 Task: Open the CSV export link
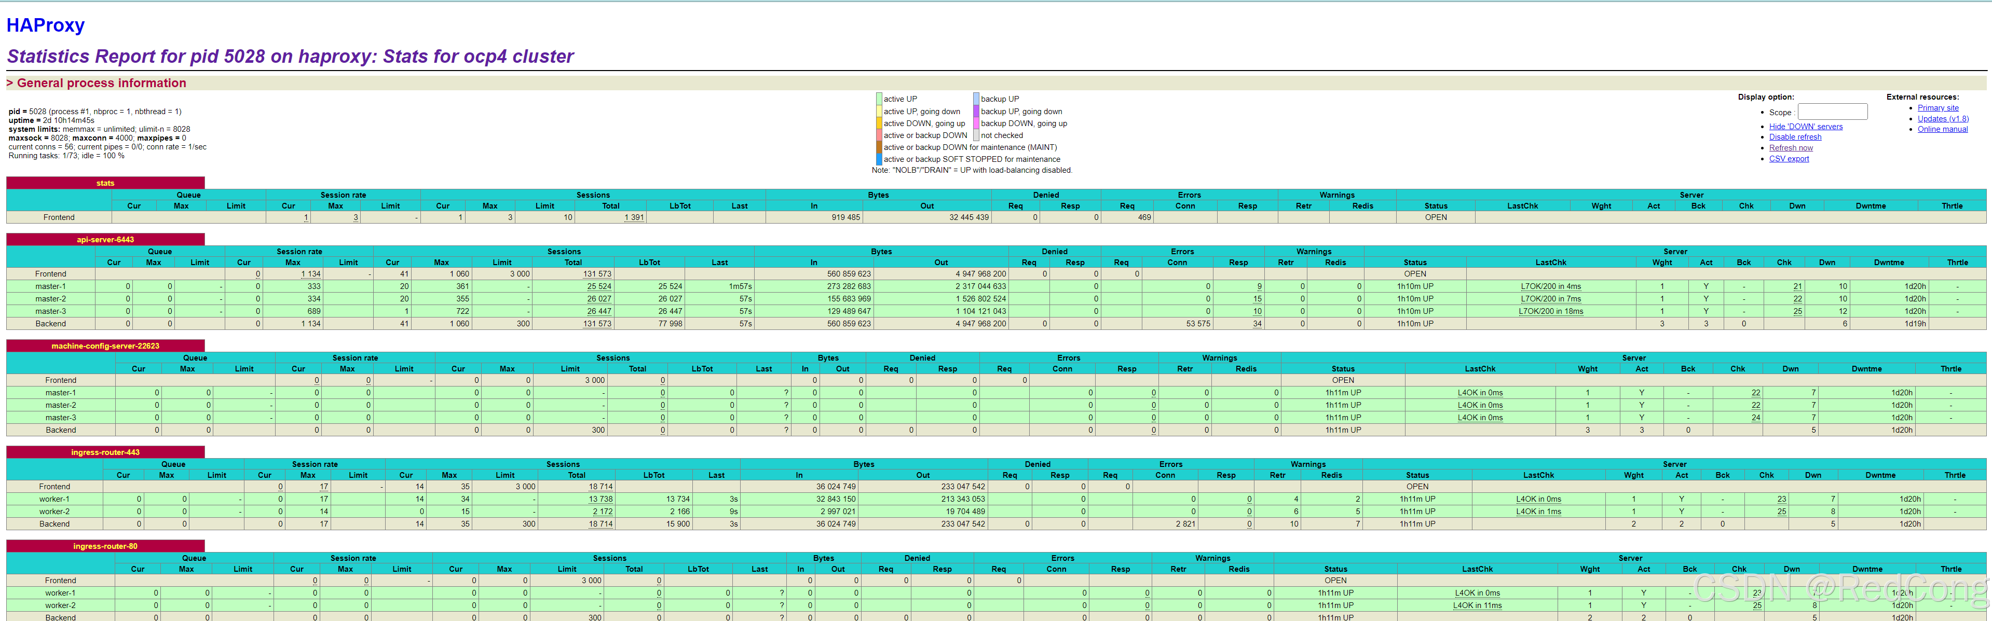coord(1789,159)
